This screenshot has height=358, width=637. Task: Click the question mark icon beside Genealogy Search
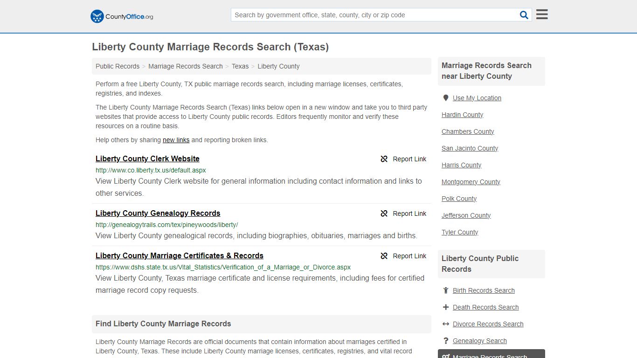click(x=446, y=341)
